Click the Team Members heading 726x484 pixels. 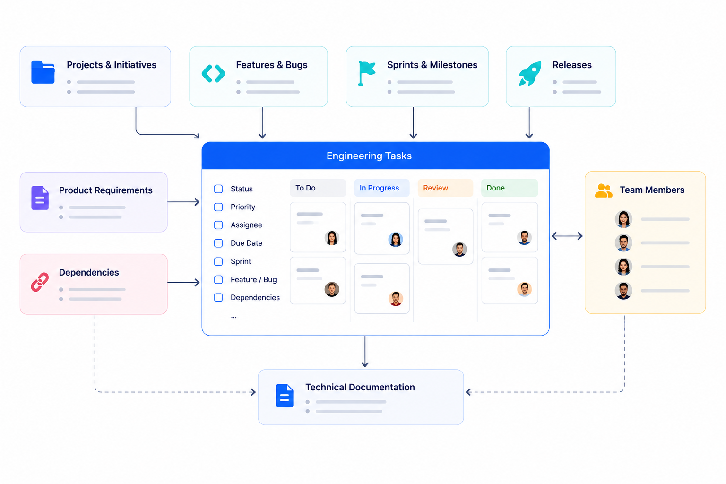(x=652, y=190)
